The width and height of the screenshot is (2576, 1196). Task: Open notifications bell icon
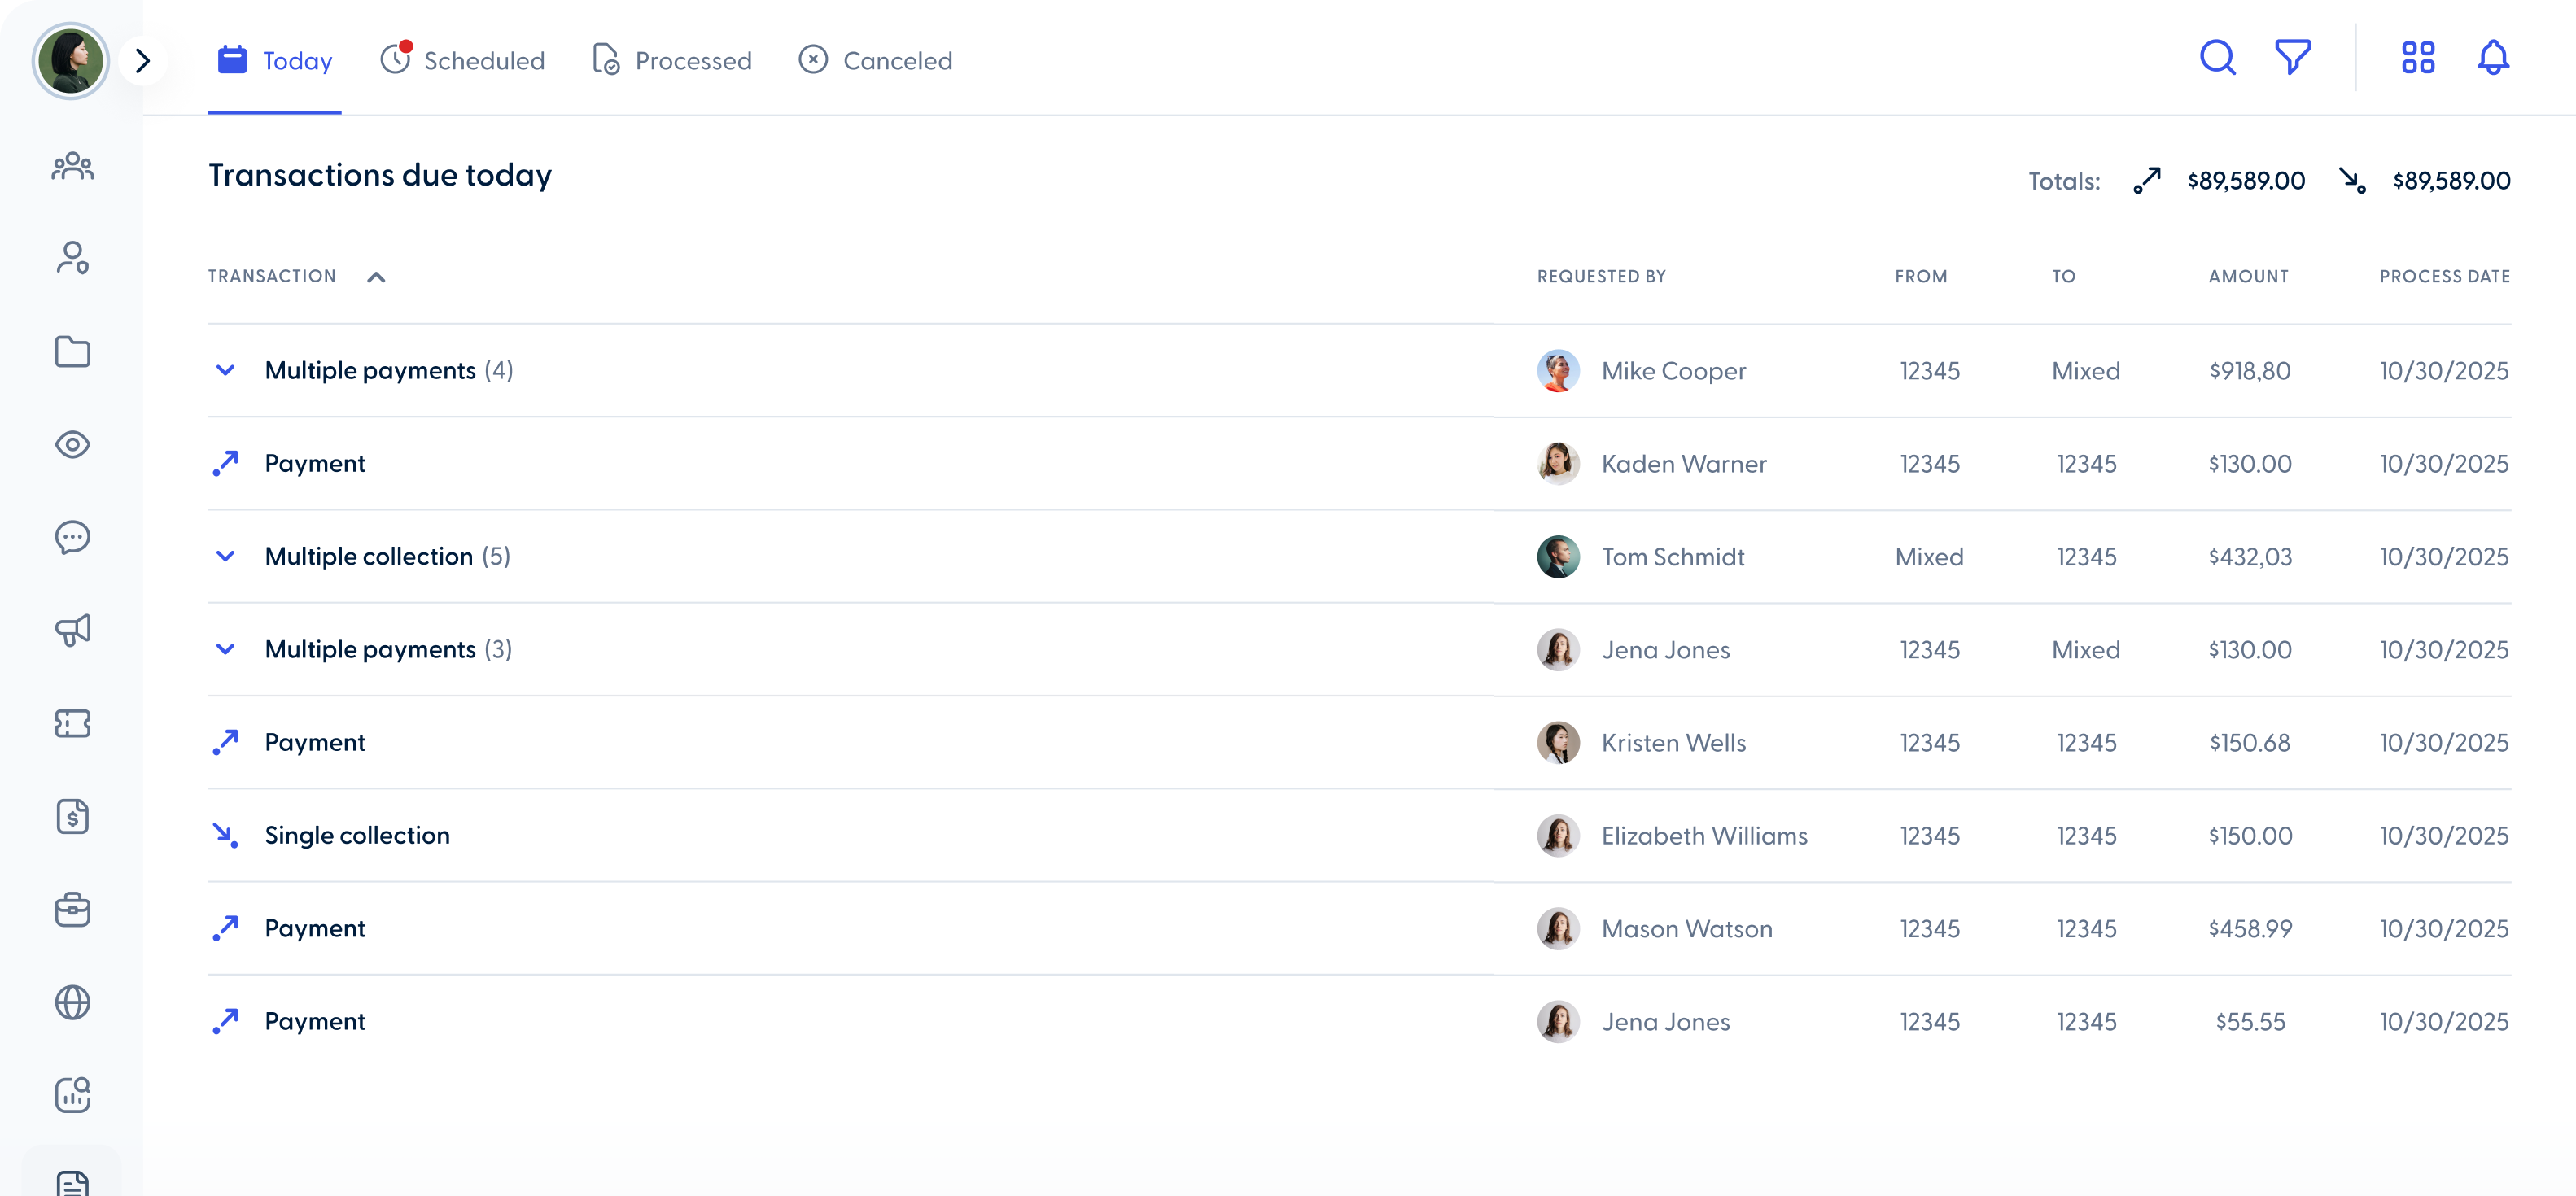point(2492,58)
